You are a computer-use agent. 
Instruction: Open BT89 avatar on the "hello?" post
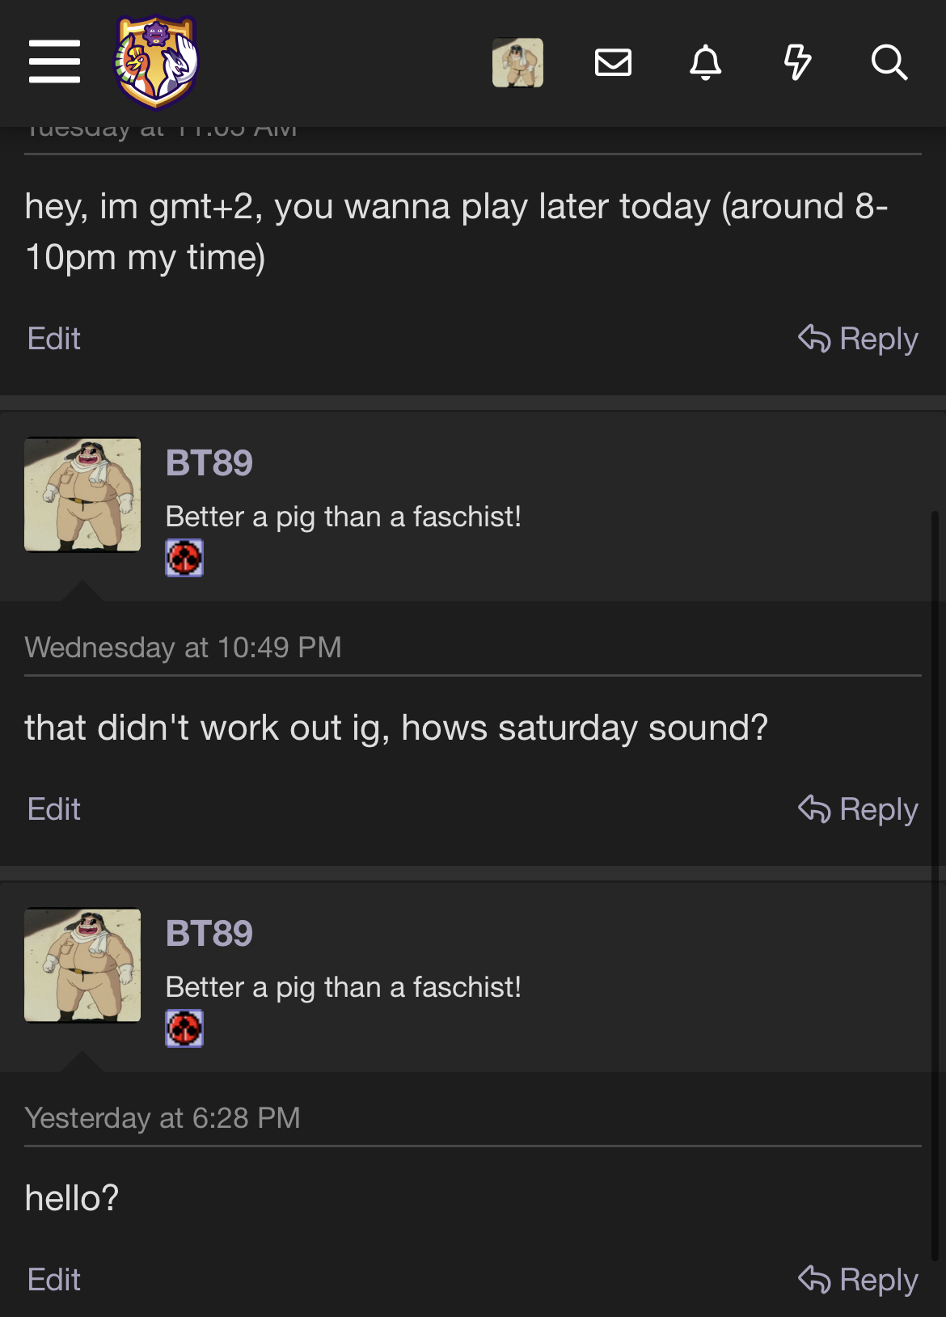tap(82, 965)
